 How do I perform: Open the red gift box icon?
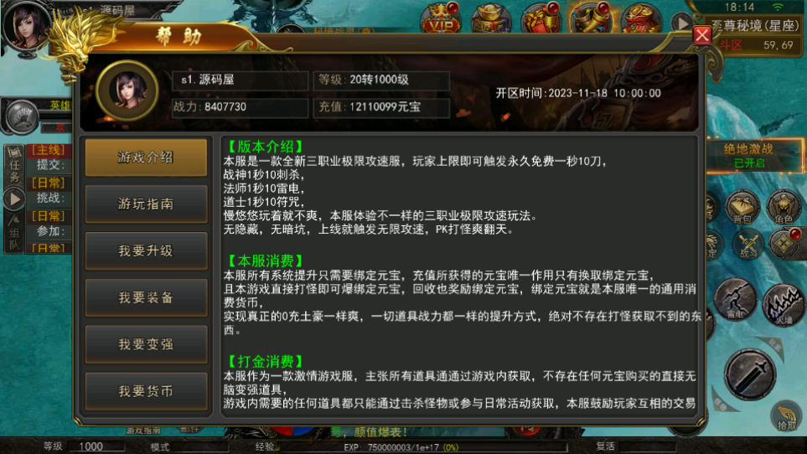[541, 18]
